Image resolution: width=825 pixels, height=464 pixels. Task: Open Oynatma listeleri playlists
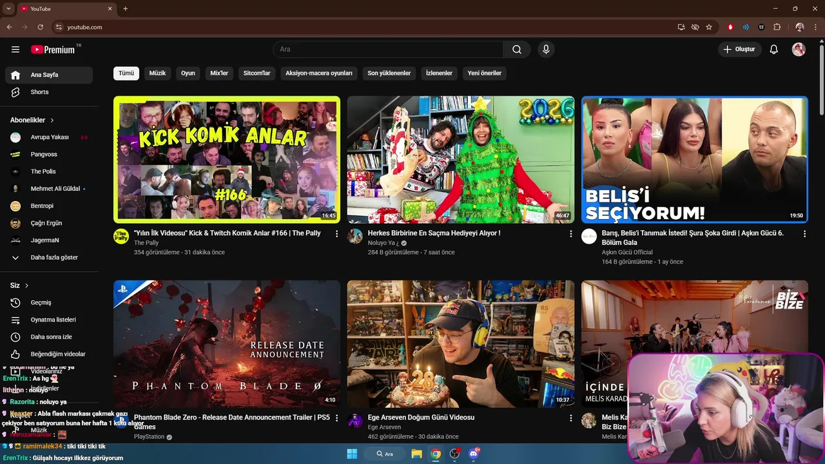49,320
